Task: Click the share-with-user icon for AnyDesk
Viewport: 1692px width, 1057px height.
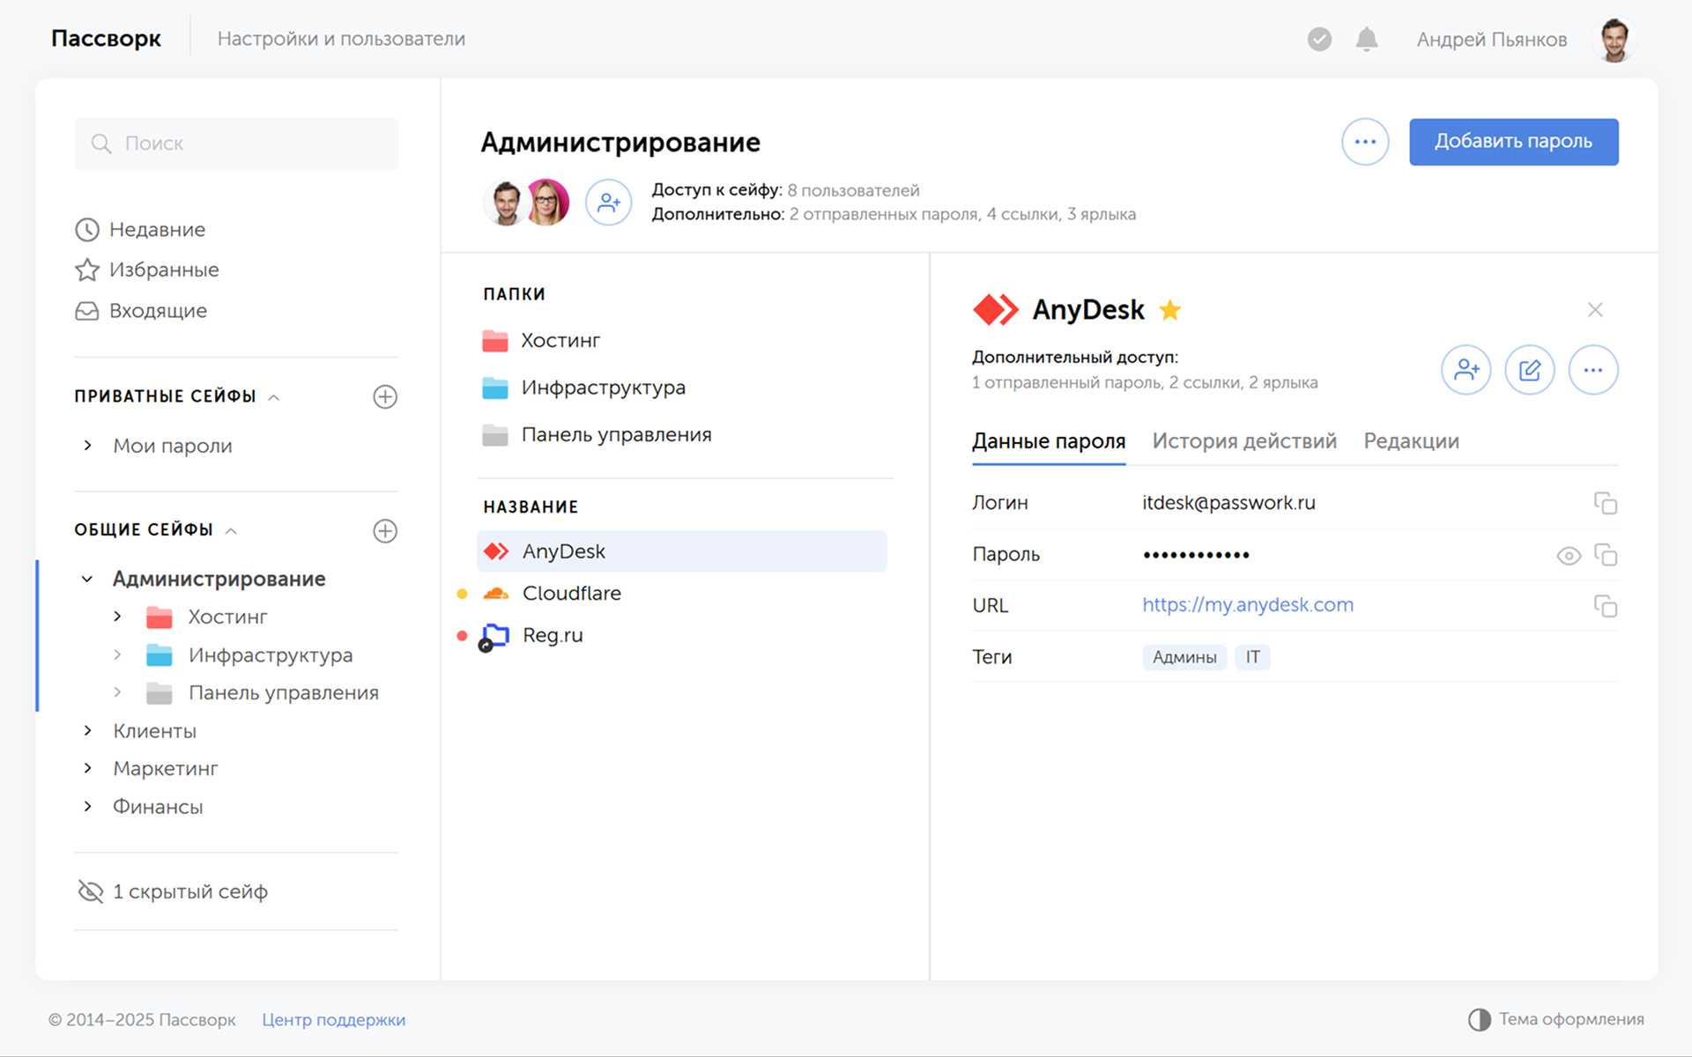Action: click(x=1466, y=370)
